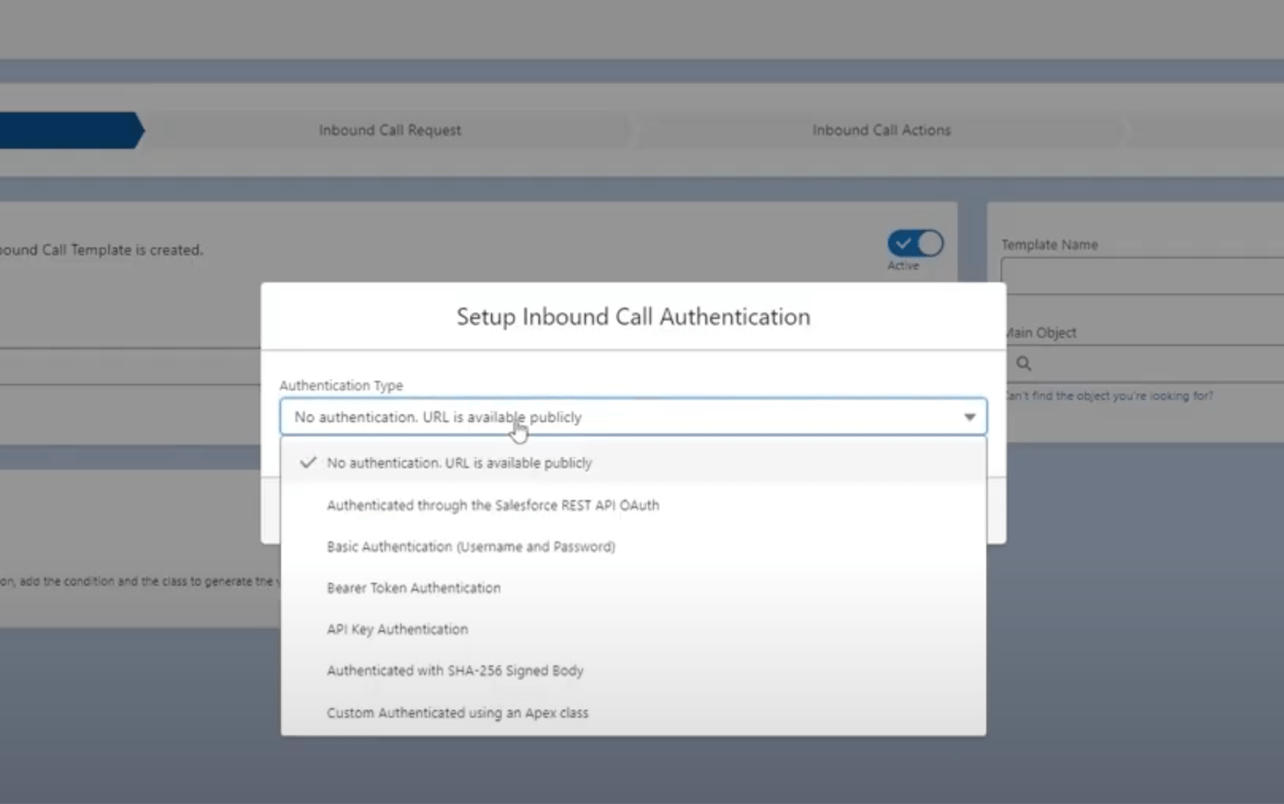Select Custom Authenticated using an Apex class
Screen dimensions: 1284x804
pos(633,713)
